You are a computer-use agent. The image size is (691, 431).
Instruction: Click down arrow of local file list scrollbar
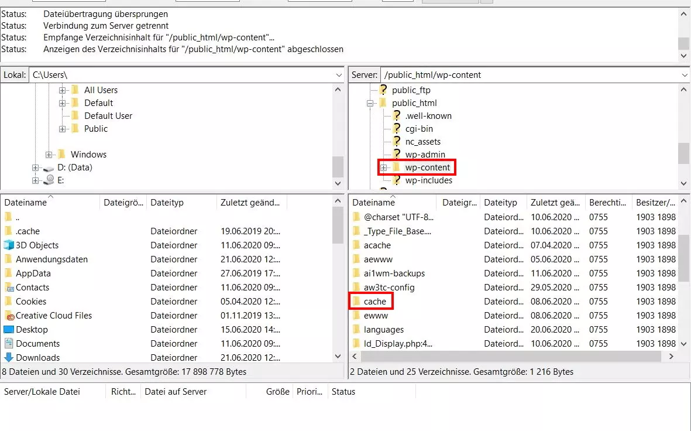click(338, 356)
